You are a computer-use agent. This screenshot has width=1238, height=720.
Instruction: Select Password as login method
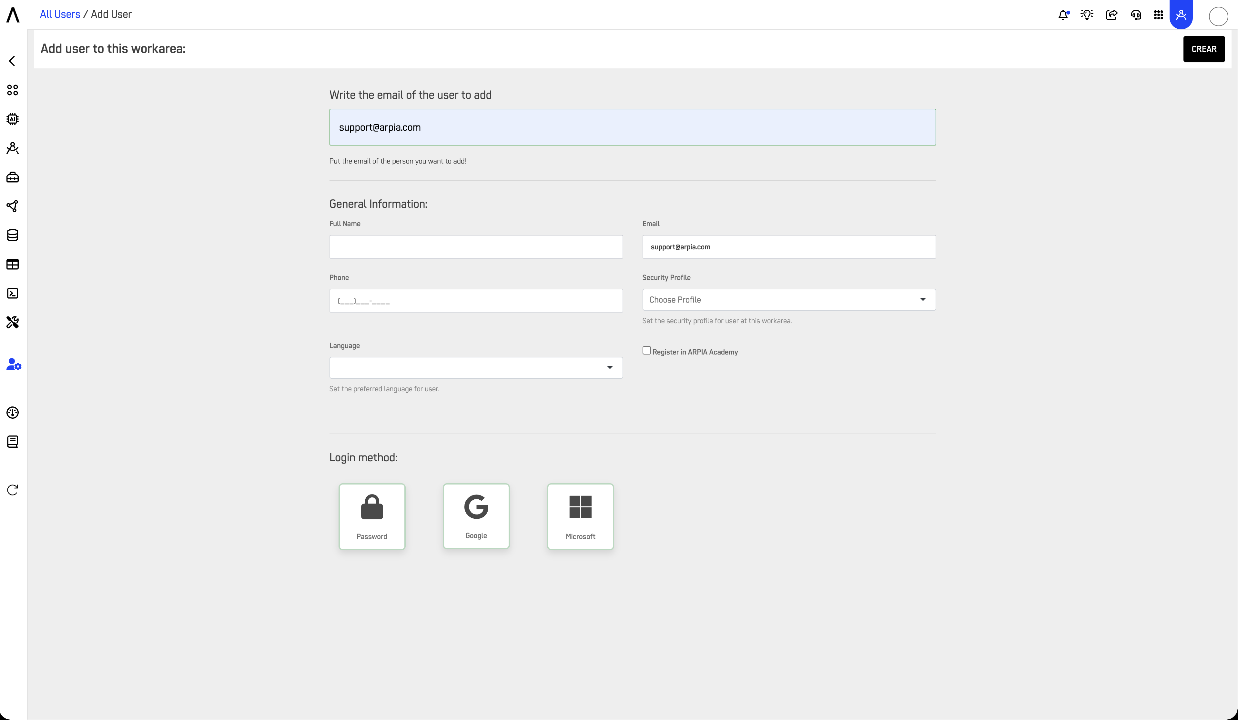pyautogui.click(x=371, y=516)
